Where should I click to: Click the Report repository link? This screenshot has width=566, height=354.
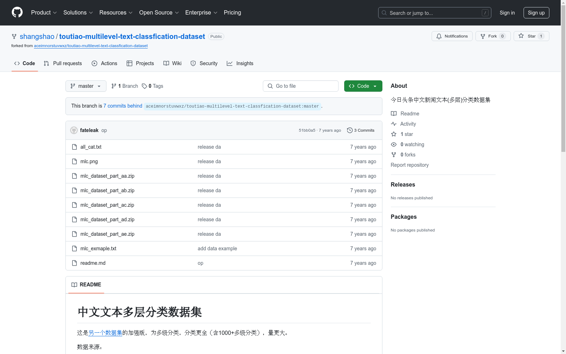(410, 165)
